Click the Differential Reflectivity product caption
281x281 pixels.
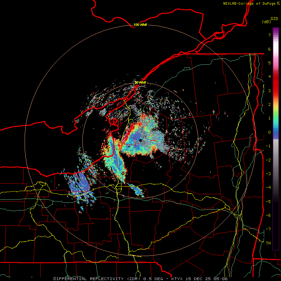coord(140,279)
